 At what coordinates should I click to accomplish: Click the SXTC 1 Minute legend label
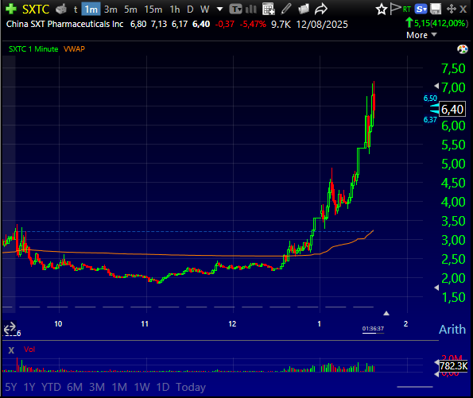(x=33, y=48)
